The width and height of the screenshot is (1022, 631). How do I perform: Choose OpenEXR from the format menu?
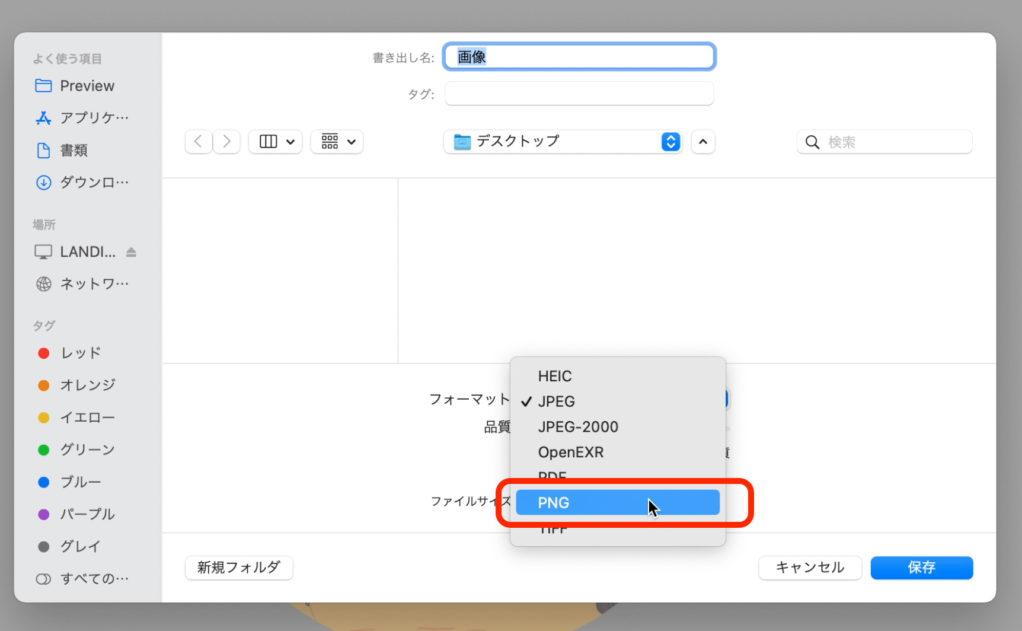point(618,452)
